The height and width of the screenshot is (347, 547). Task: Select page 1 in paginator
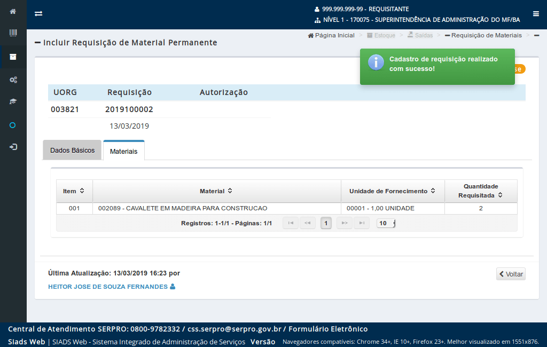pos(326,223)
